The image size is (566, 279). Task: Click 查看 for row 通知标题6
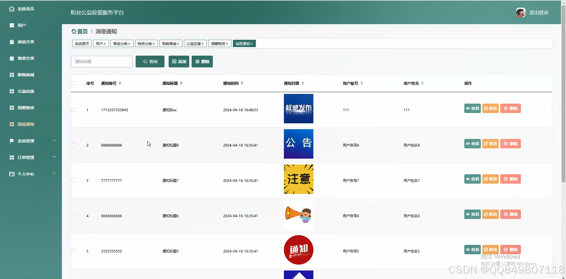[x=473, y=214]
